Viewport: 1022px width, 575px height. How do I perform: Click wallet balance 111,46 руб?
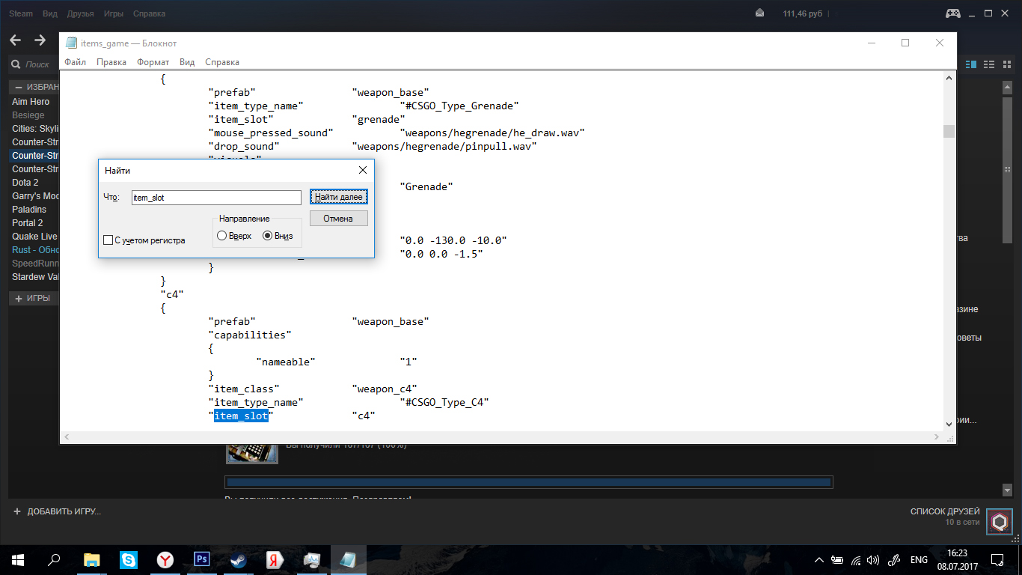pyautogui.click(x=803, y=13)
